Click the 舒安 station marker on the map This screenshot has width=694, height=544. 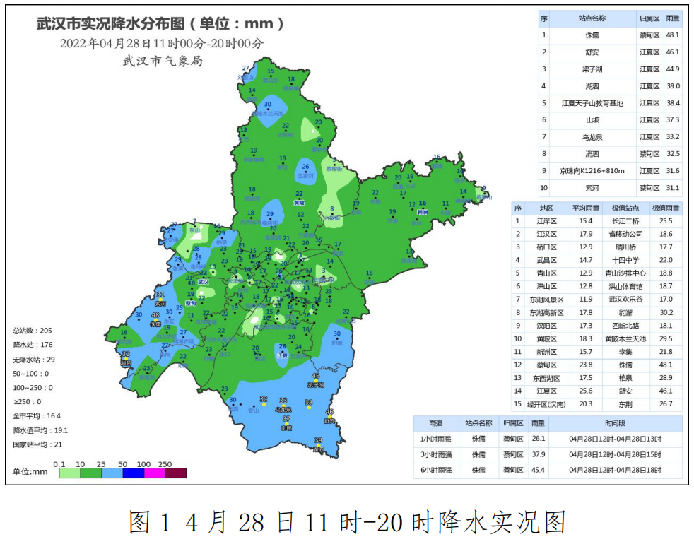click(x=329, y=417)
